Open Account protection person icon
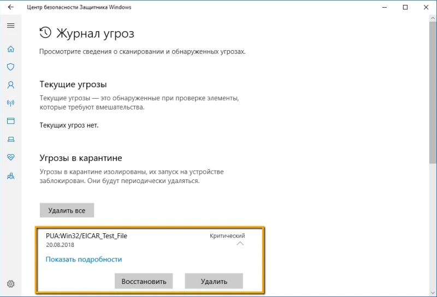This screenshot has height=297, width=437. tap(10, 85)
